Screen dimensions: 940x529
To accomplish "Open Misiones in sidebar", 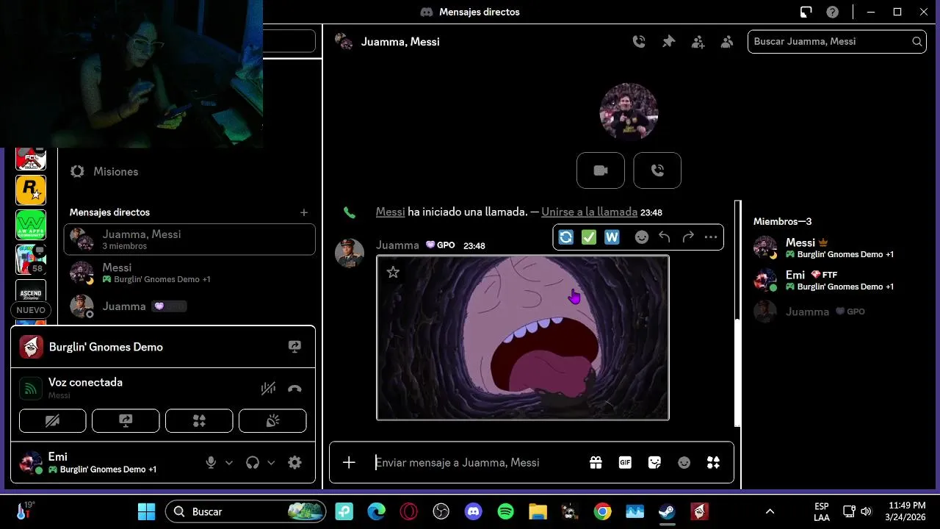I will click(189, 171).
